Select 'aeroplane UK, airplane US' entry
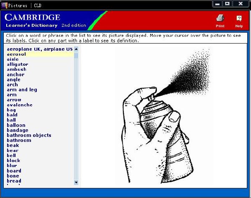251x198 pixels. pos(40,49)
